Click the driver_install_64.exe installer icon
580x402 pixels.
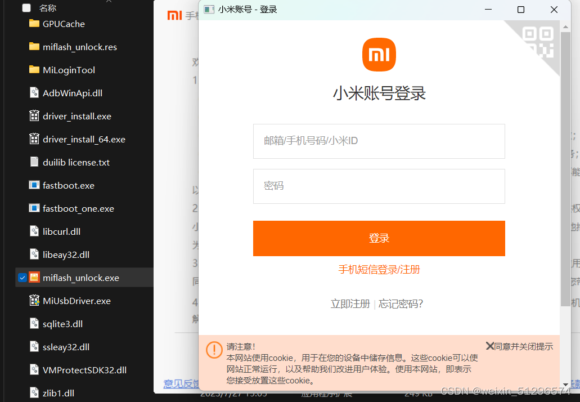point(34,139)
